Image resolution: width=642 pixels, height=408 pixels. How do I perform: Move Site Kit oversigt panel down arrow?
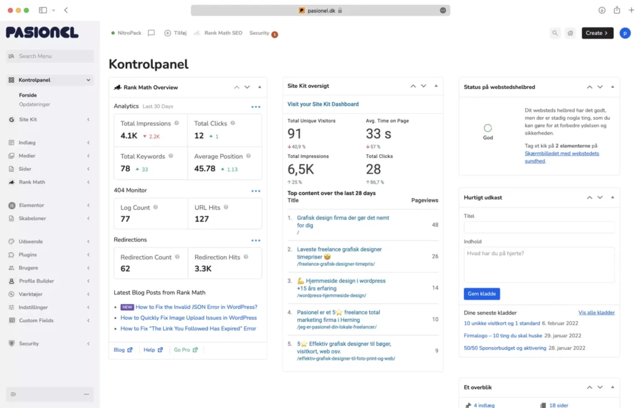click(423, 86)
